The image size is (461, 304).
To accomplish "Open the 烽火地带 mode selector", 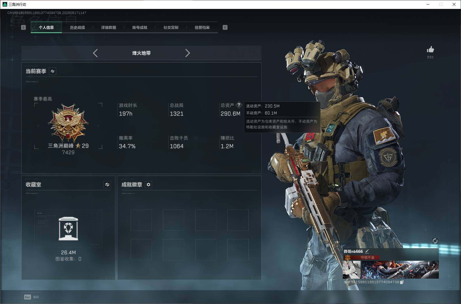I will 141,53.
